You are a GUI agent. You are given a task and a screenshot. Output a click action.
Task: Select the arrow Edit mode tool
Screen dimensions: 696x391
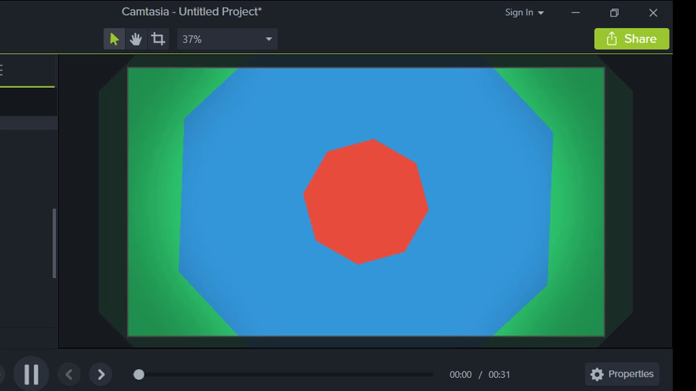click(x=114, y=39)
